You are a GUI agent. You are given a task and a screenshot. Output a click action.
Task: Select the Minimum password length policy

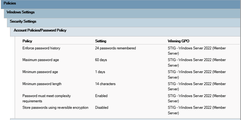[x=42, y=84]
